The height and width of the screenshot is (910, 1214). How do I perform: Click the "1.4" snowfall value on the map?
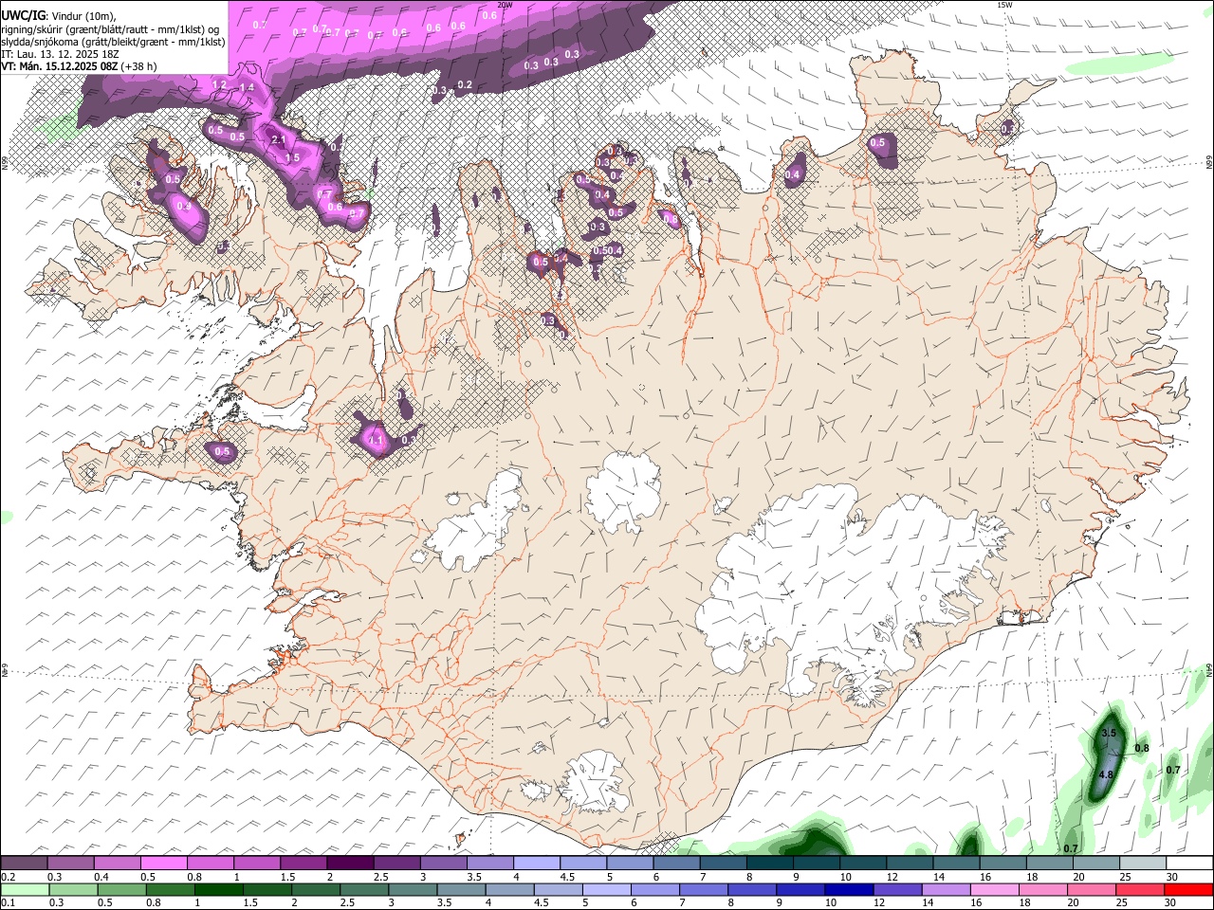[x=248, y=87]
